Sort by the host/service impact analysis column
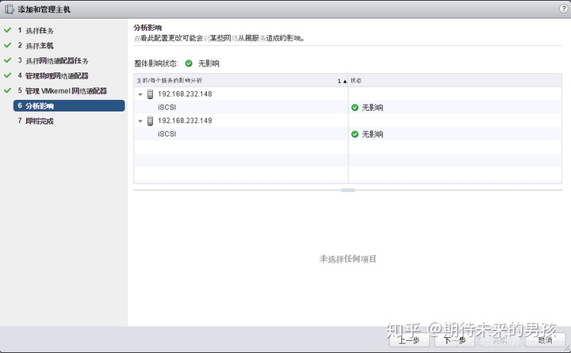Viewport: 571px width, 353px height. (x=241, y=80)
